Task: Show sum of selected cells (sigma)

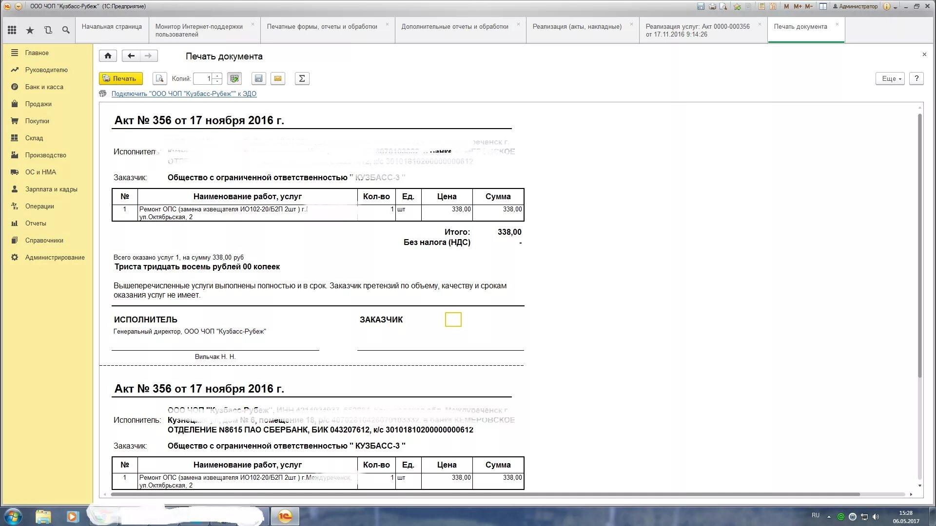Action: point(302,78)
